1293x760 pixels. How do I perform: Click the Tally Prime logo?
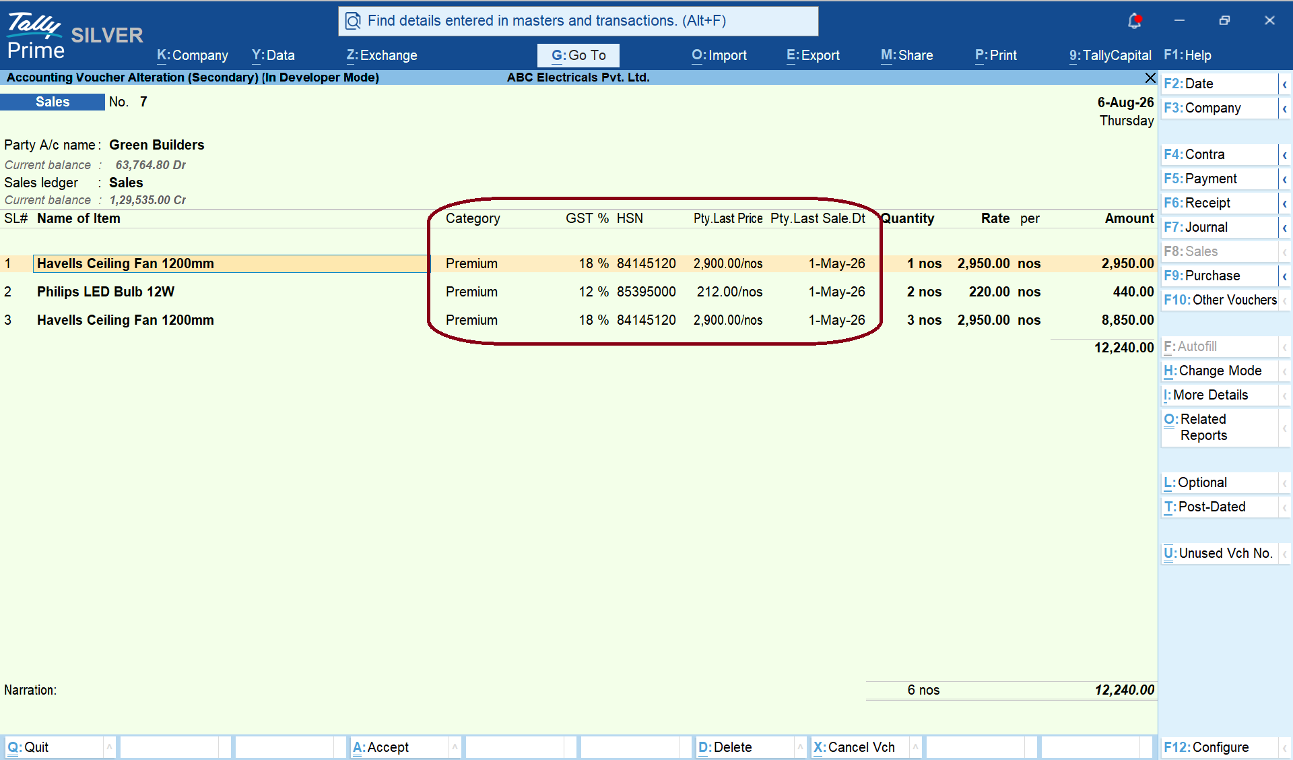[x=35, y=35]
